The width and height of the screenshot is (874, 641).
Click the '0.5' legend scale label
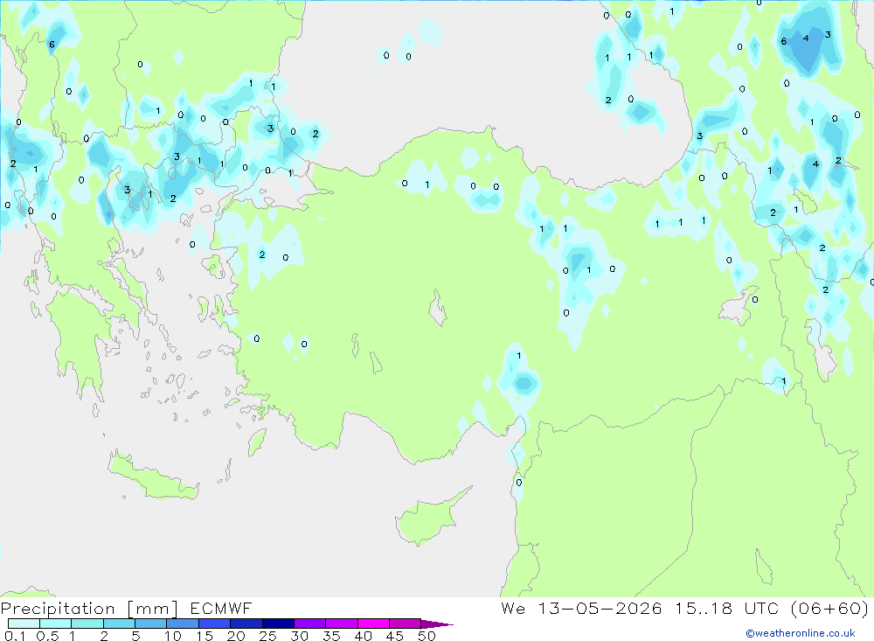coord(47,636)
